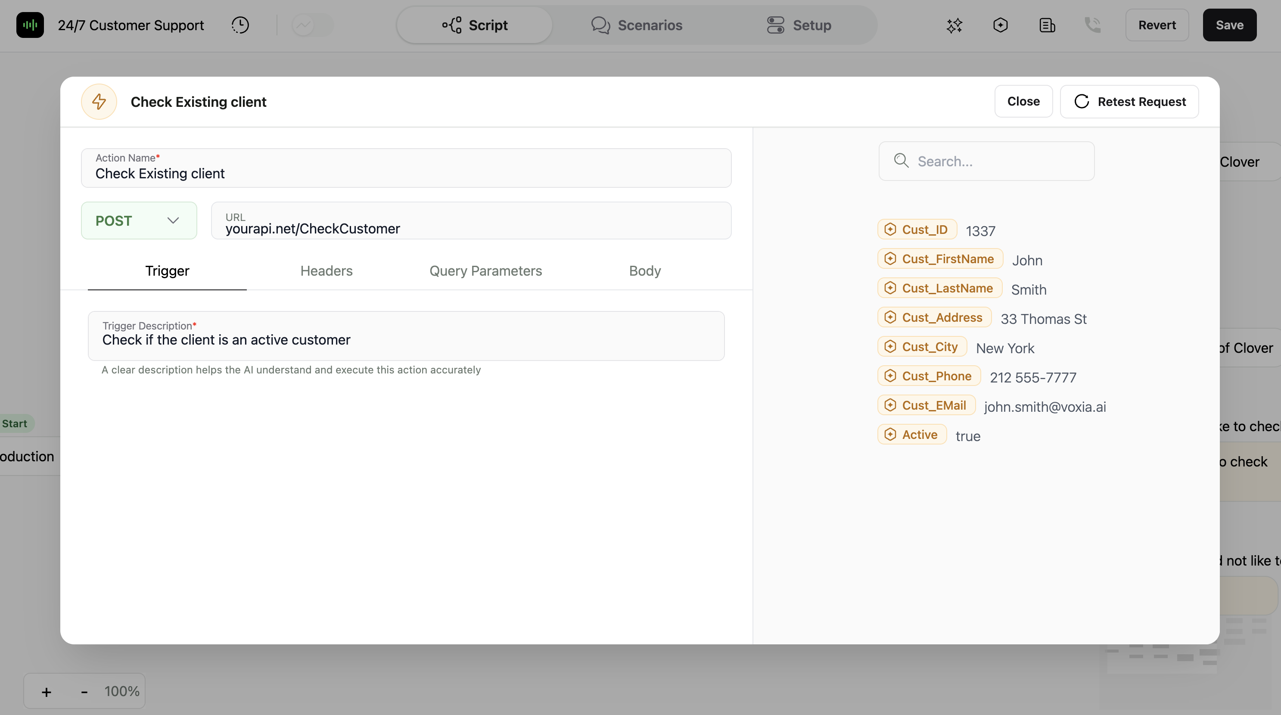Open the document notes icon in toolbar
Viewport: 1281px width, 715px height.
tap(1047, 25)
